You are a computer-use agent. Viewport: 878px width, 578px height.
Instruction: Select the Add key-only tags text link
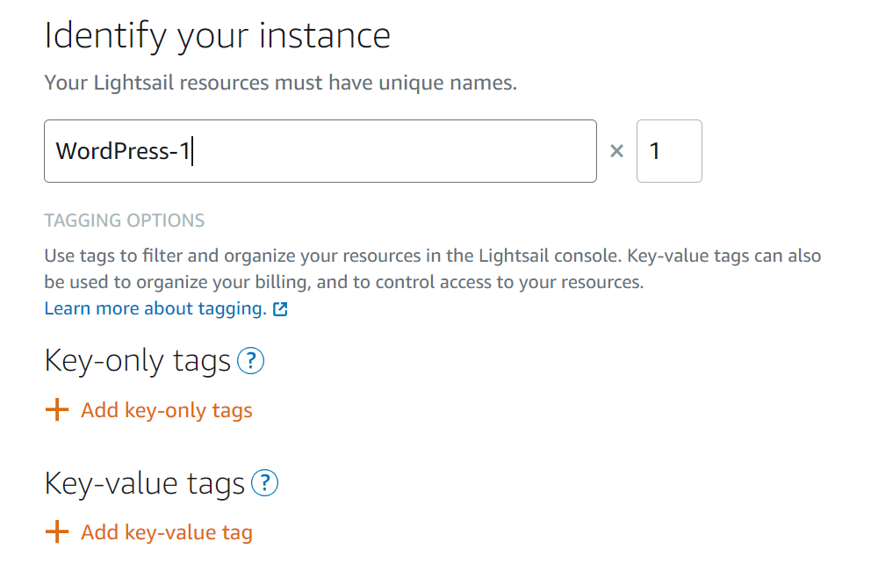point(166,410)
